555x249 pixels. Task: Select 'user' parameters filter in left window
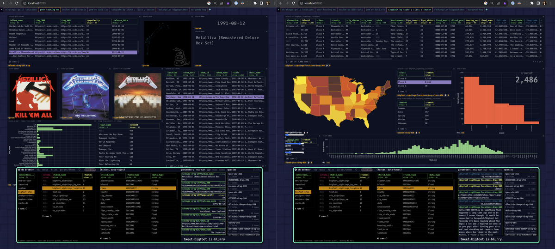coord(209,170)
